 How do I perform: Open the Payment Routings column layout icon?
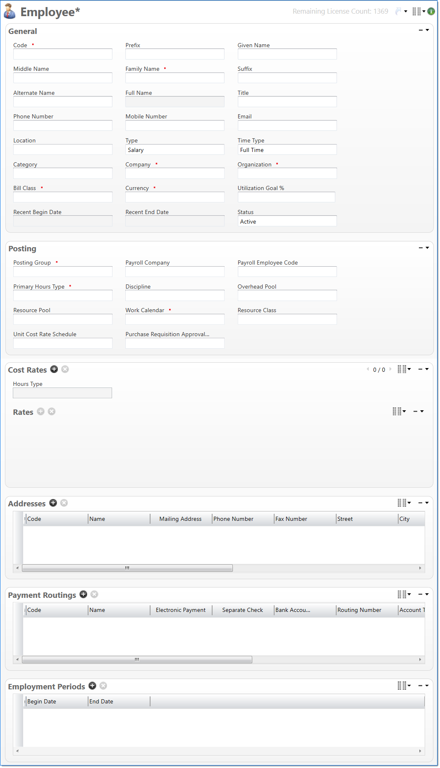click(402, 594)
